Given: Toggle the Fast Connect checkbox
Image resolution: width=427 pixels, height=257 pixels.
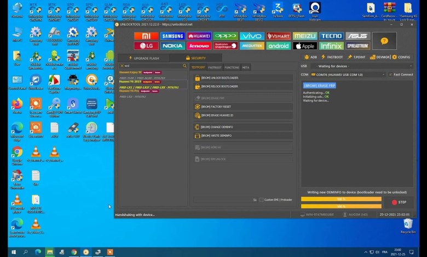Looking at the screenshot, I should 390,74.
